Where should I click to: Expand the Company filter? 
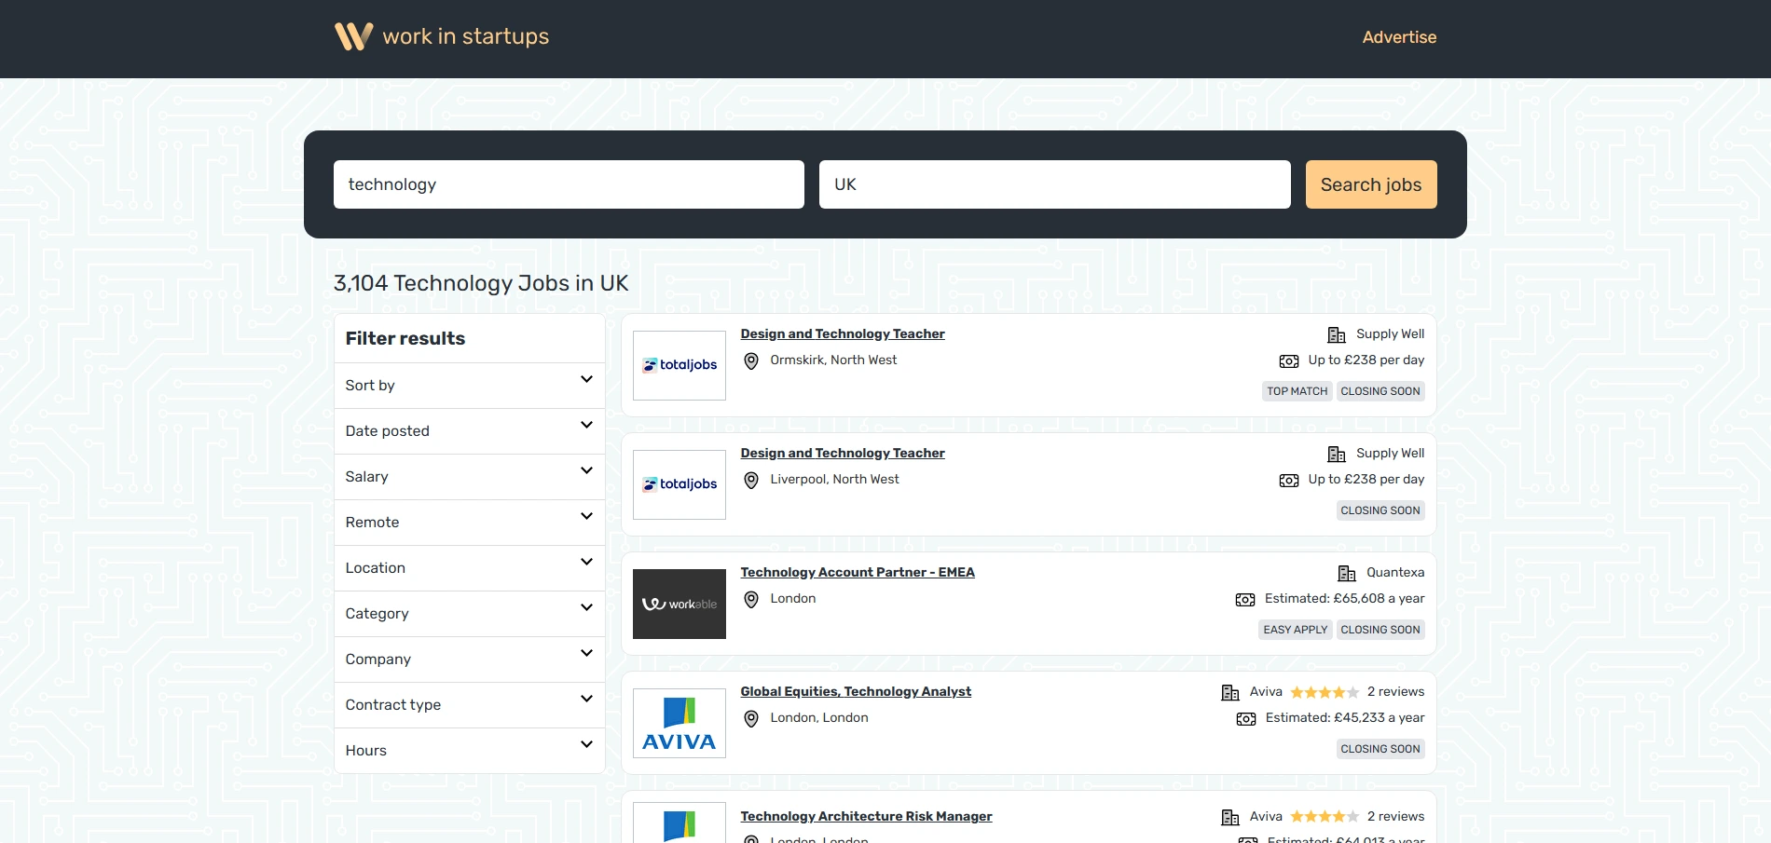pyautogui.click(x=470, y=659)
